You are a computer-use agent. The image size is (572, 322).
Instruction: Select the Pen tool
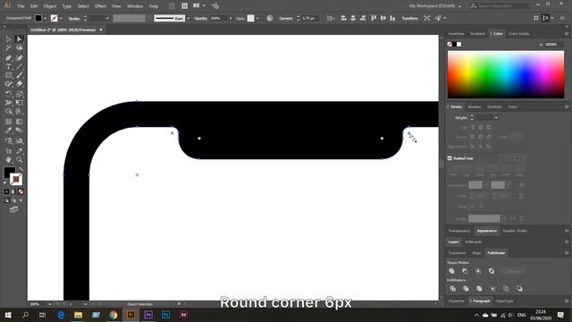(x=8, y=57)
